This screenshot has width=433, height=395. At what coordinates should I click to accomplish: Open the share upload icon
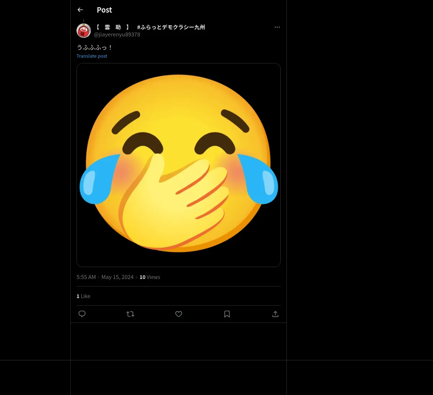pyautogui.click(x=275, y=314)
